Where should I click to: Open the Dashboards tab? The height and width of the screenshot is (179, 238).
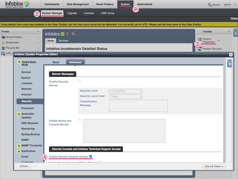click(x=52, y=4)
